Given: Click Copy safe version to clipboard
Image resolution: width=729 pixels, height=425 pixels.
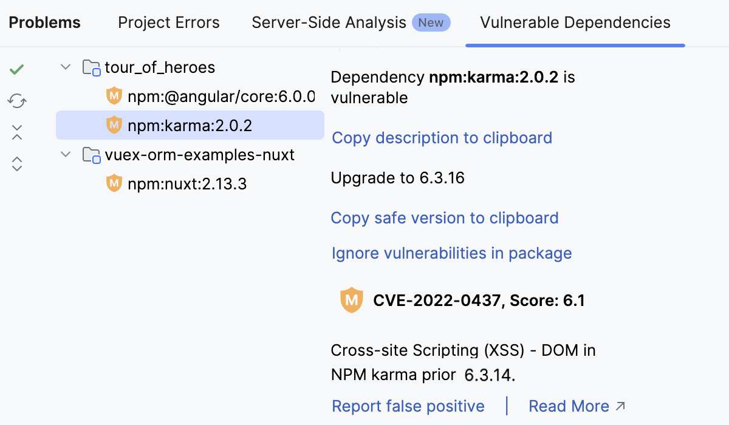Looking at the screenshot, I should 445,218.
